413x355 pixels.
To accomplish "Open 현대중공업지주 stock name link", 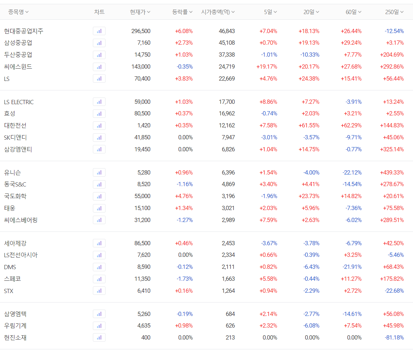I will pos(24,31).
